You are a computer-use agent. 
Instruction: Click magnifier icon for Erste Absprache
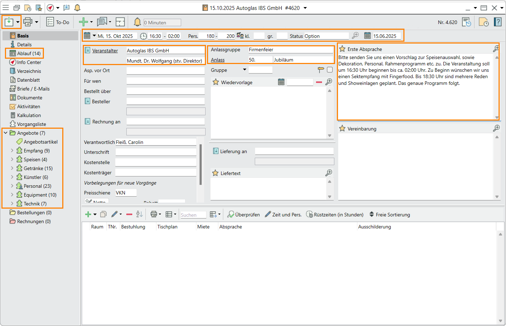(496, 49)
